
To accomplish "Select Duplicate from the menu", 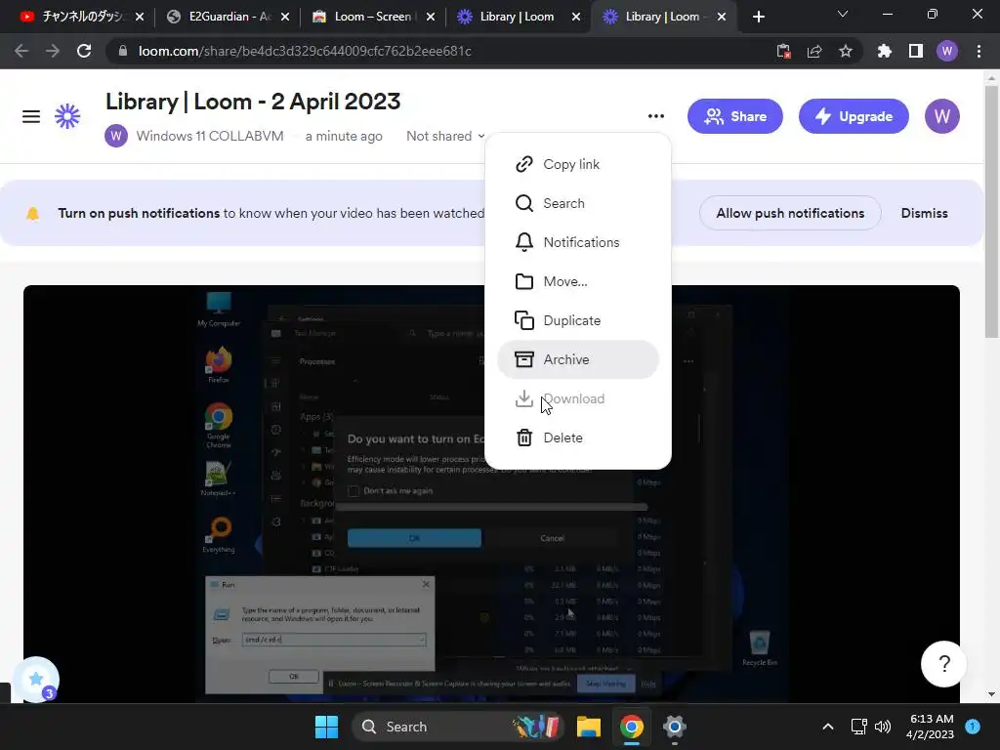I will coord(578,320).
